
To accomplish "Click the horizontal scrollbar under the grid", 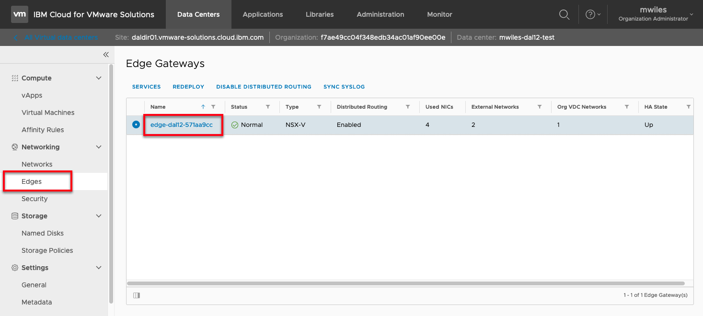I will (405, 283).
